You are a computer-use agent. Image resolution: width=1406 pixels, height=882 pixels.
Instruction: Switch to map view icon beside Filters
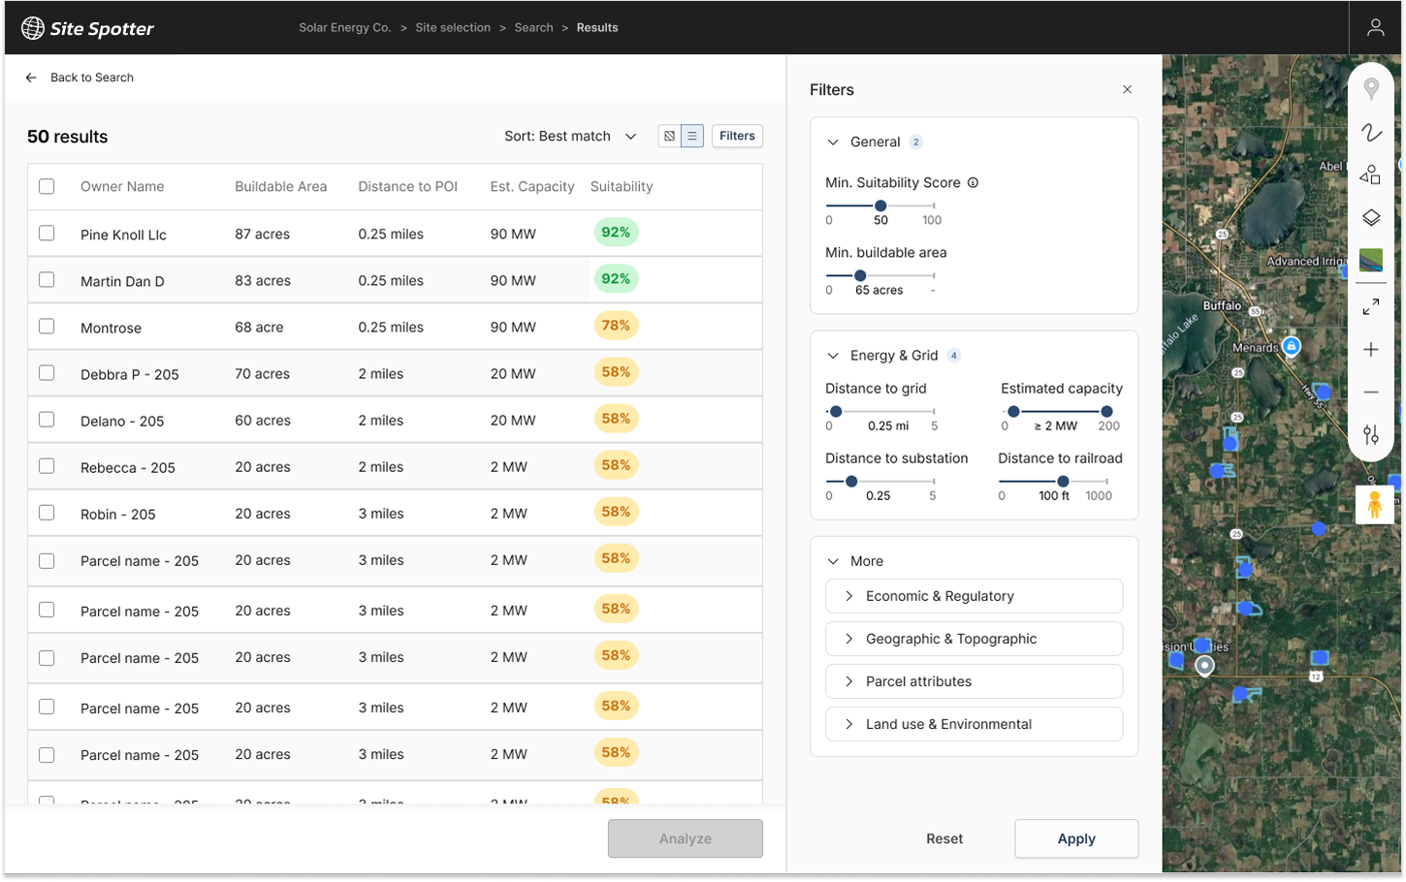[669, 136]
